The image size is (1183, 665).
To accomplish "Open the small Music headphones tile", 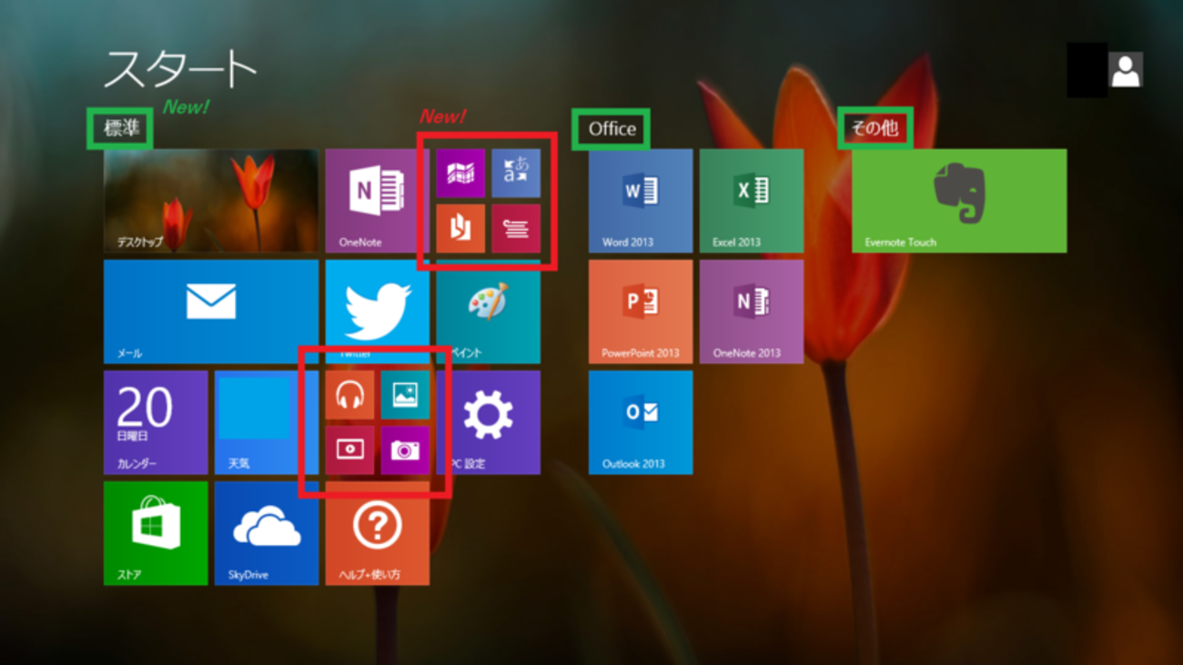I will click(349, 395).
